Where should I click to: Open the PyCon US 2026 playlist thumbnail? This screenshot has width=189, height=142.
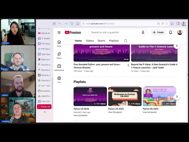pyautogui.click(x=90, y=96)
